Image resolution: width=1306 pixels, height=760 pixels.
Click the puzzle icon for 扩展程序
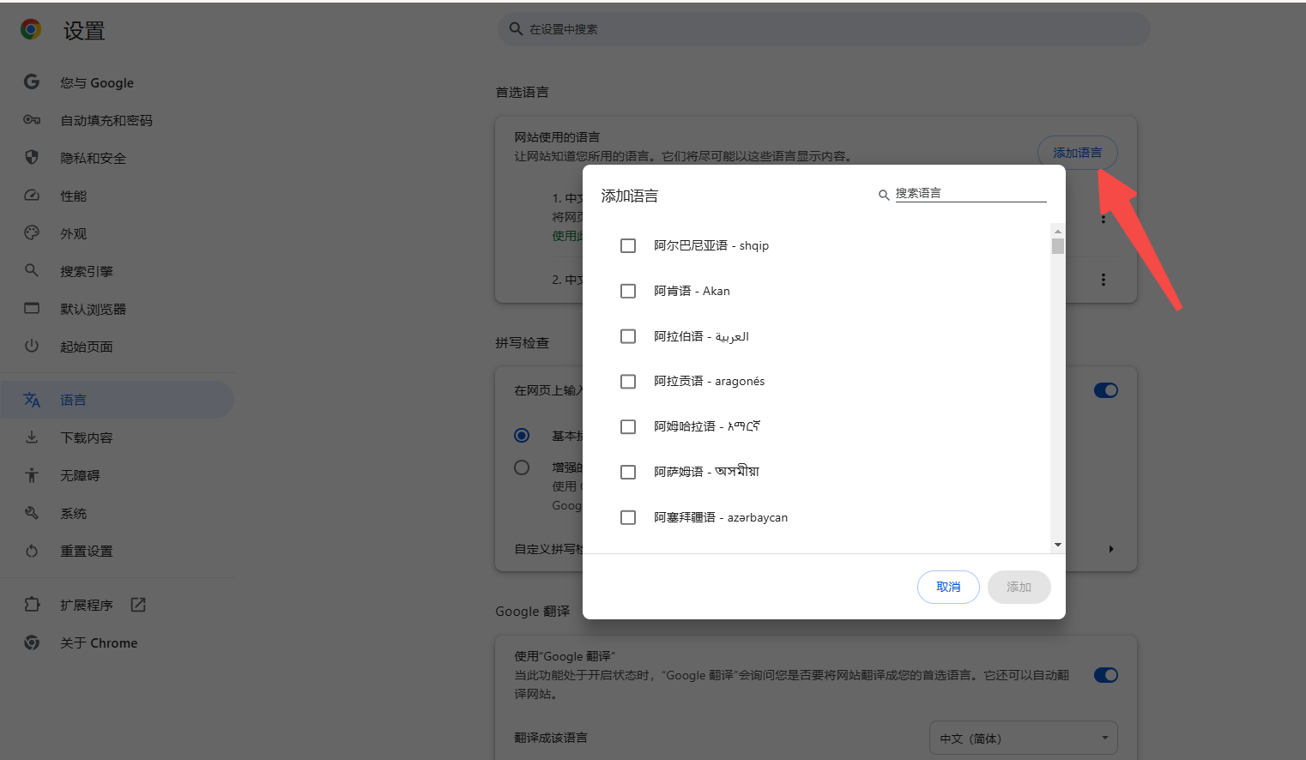(32, 605)
